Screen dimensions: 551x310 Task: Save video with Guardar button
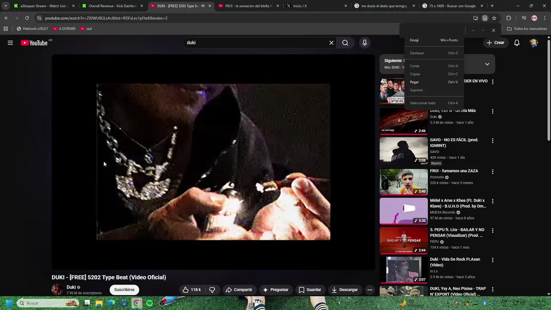[310, 290]
